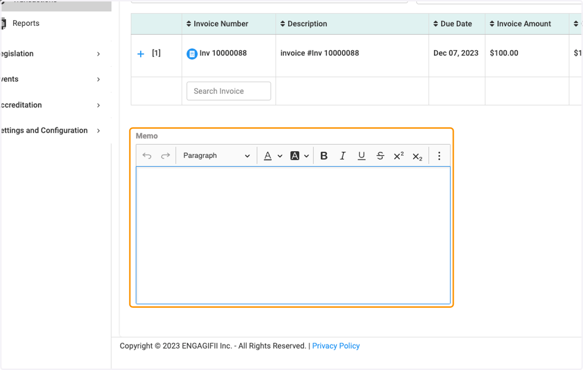Toggle subscript formatting
583x370 pixels.
(x=417, y=156)
